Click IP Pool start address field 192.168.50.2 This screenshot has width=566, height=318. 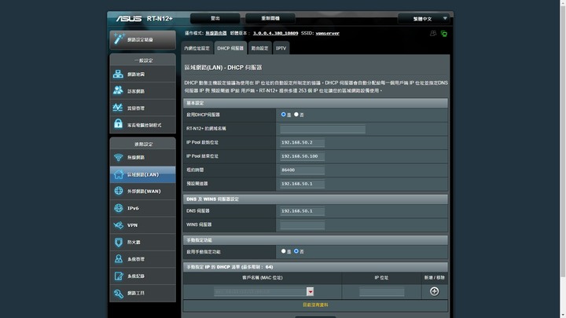(x=302, y=142)
